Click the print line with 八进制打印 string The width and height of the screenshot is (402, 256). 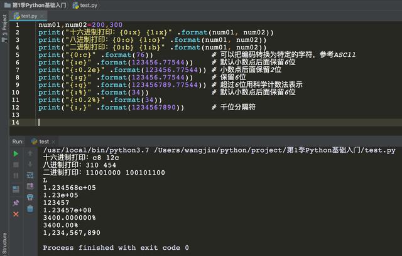pos(153,40)
